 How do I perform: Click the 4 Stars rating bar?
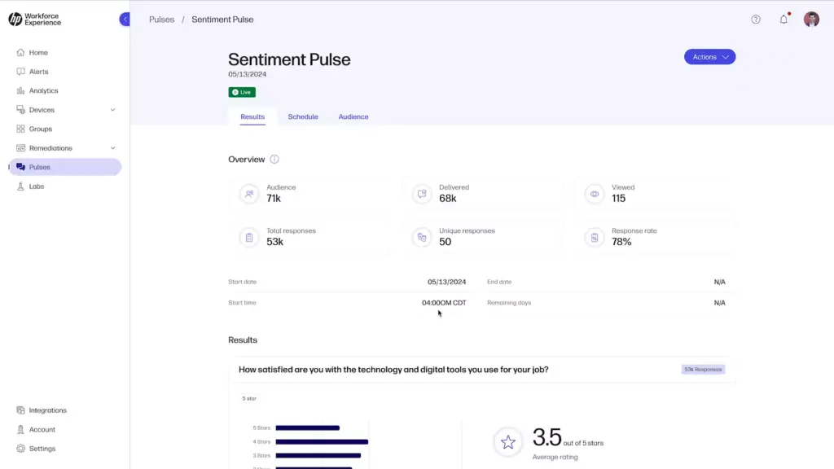click(x=322, y=442)
